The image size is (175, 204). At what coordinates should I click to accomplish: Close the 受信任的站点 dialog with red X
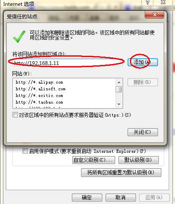[x=155, y=15]
